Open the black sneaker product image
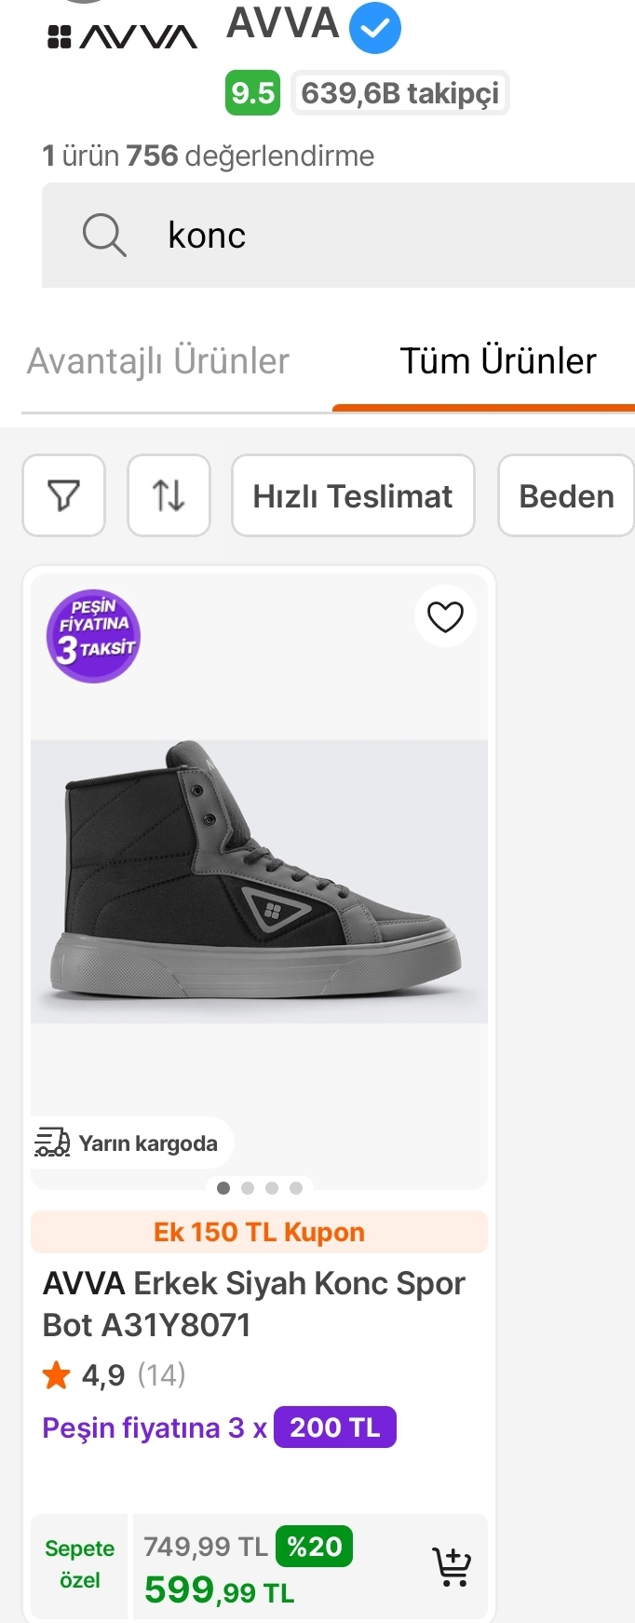 [x=259, y=881]
